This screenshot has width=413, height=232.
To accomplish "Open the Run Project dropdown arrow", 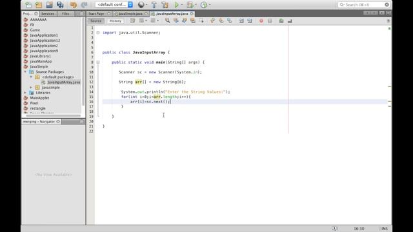I will click(182, 5).
